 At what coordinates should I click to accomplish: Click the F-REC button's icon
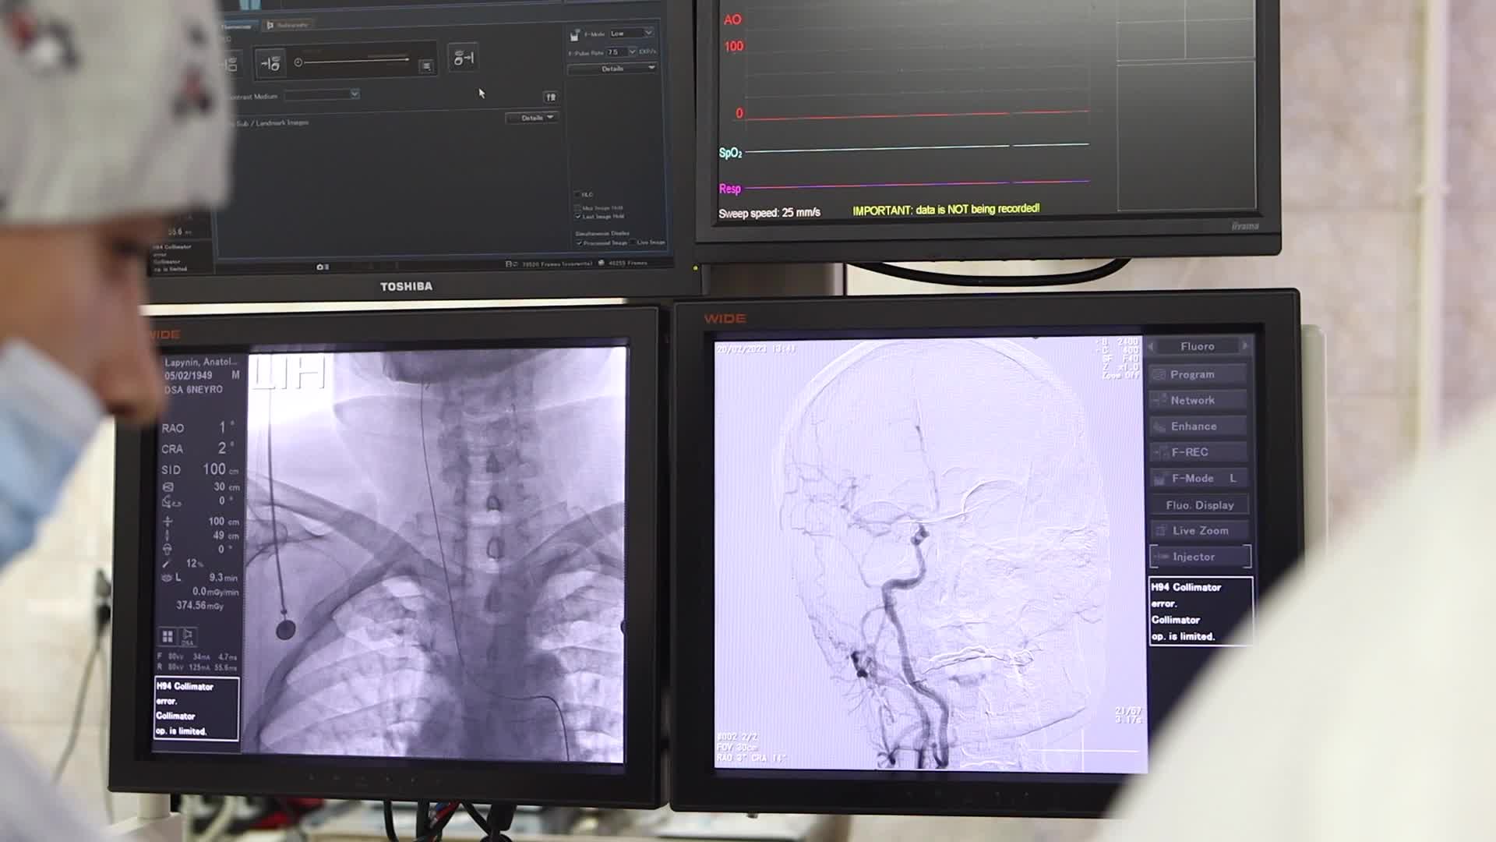1159,452
